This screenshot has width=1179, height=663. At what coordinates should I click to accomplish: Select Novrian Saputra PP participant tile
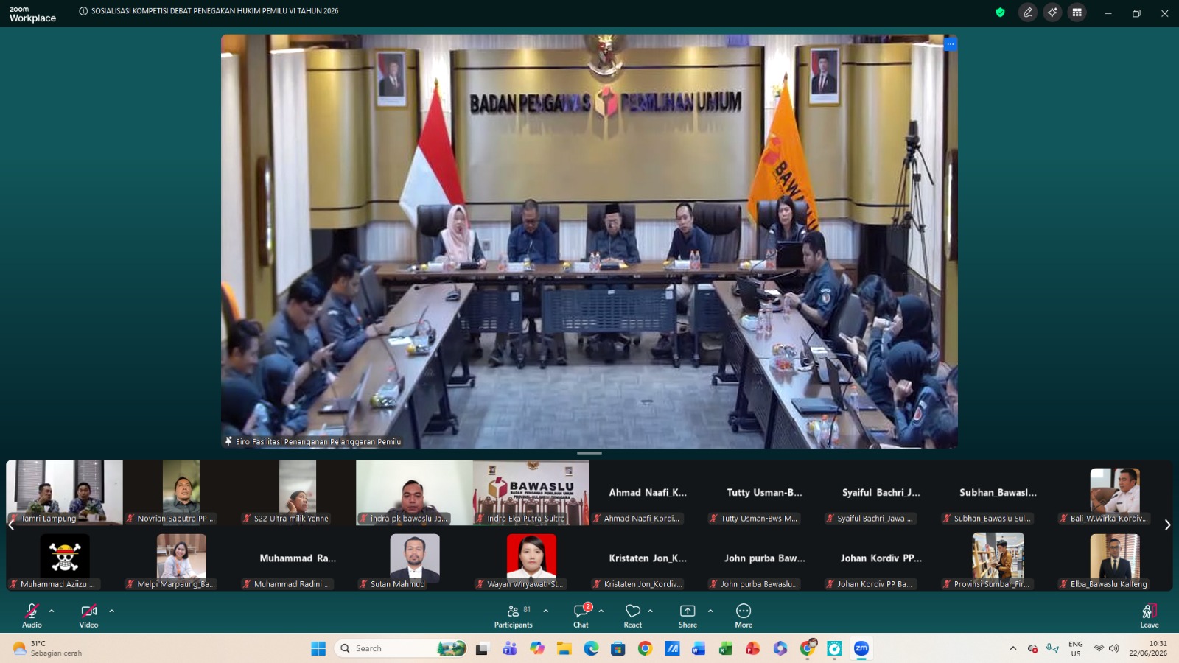pos(181,492)
